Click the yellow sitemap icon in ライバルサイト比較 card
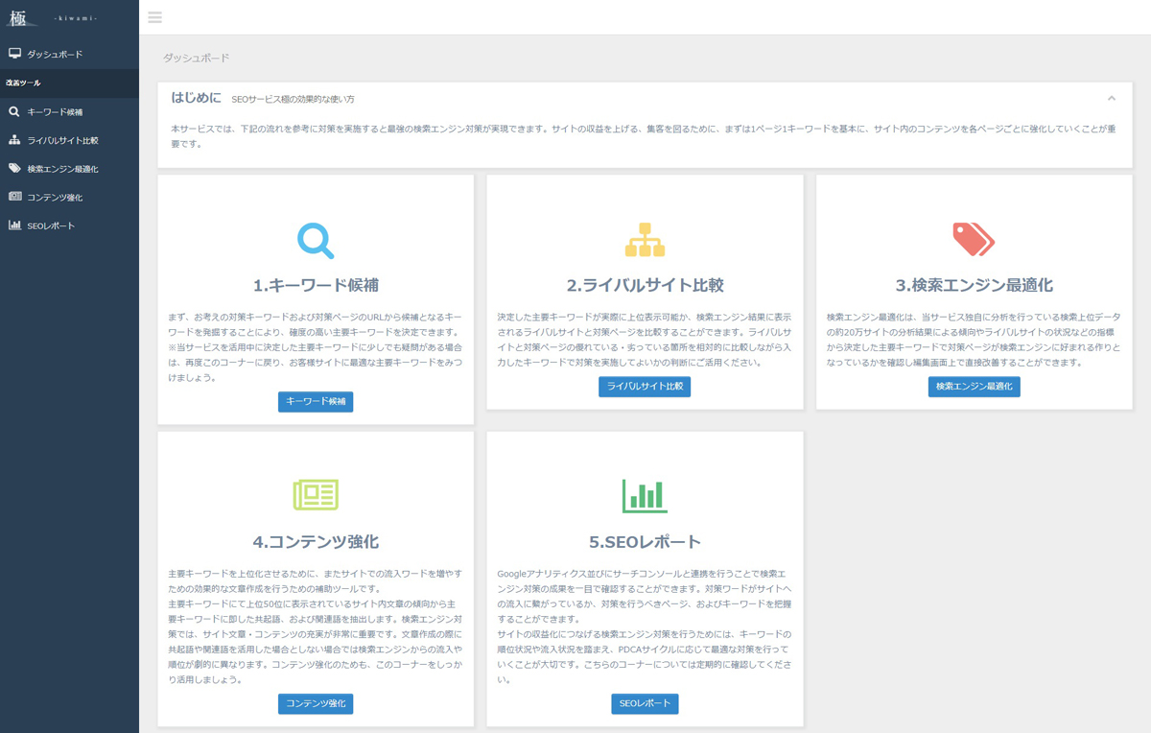The height and width of the screenshot is (733, 1151). click(x=645, y=240)
